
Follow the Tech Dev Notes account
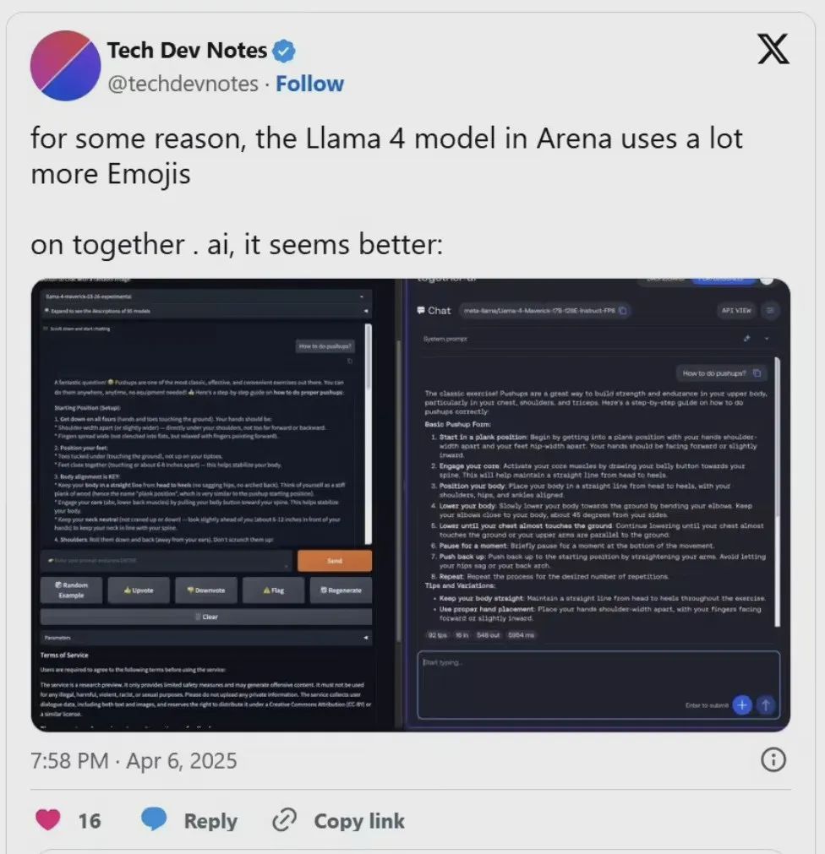[x=309, y=84]
